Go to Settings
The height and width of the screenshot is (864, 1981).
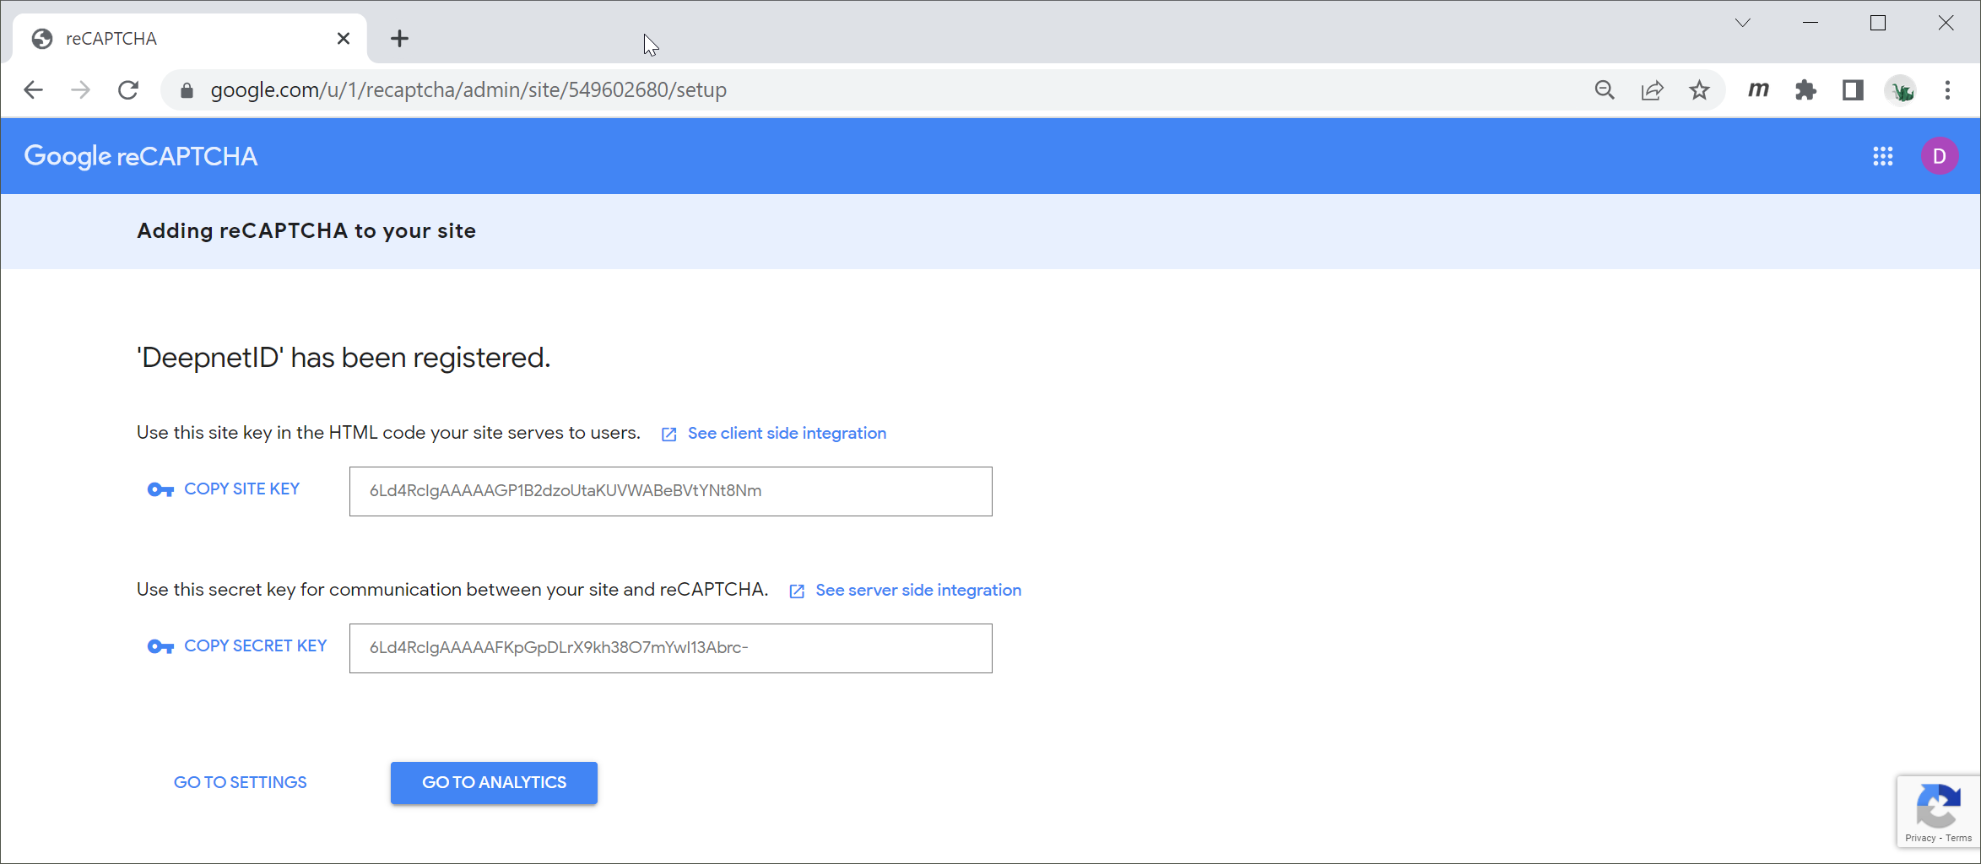click(x=241, y=783)
